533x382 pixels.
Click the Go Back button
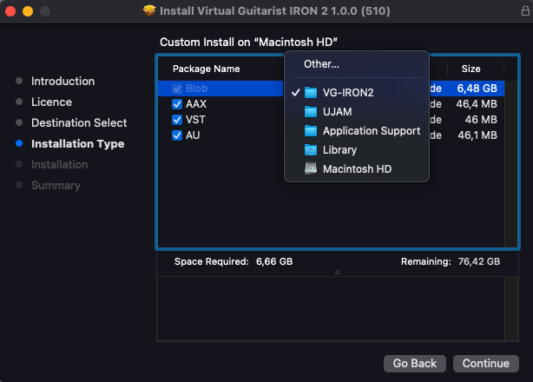pos(414,364)
